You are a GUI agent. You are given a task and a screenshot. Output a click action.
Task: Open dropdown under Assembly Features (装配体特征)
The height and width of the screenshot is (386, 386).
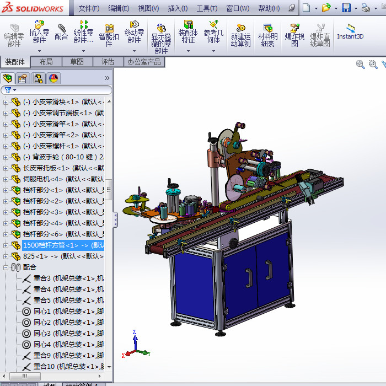click(x=188, y=51)
